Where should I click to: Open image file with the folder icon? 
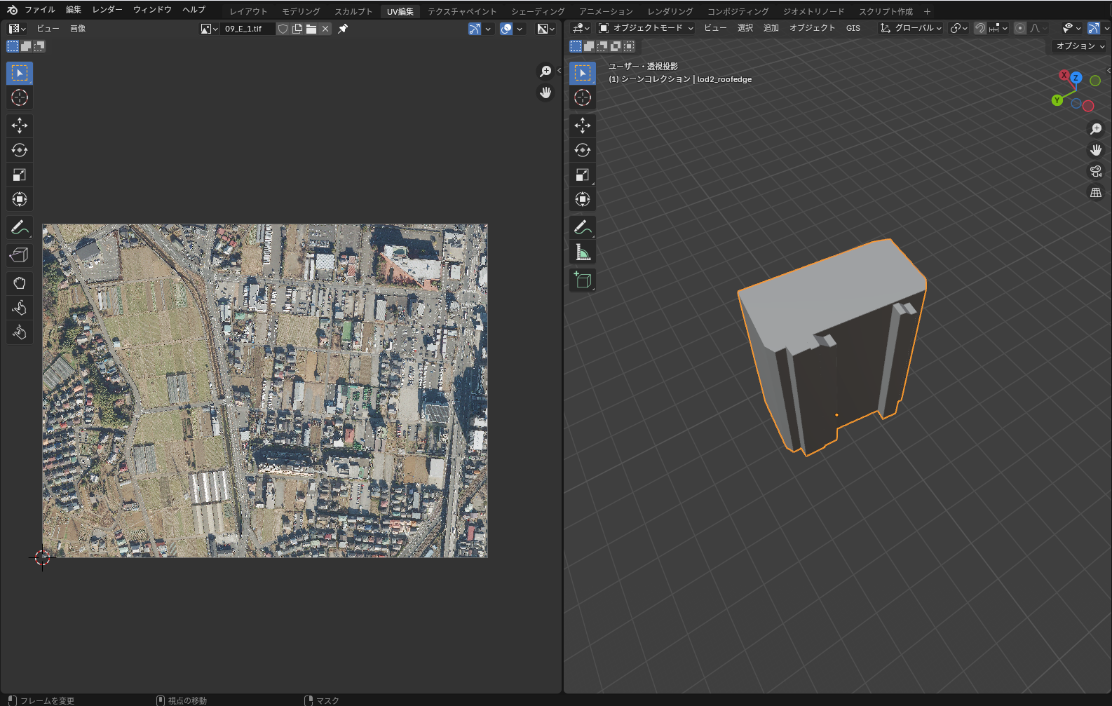tap(311, 29)
